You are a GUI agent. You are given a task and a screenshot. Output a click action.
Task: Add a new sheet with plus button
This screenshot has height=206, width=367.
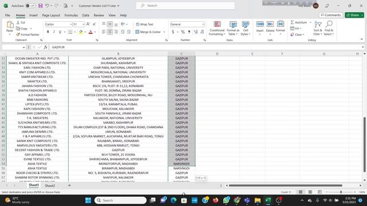[69, 185]
